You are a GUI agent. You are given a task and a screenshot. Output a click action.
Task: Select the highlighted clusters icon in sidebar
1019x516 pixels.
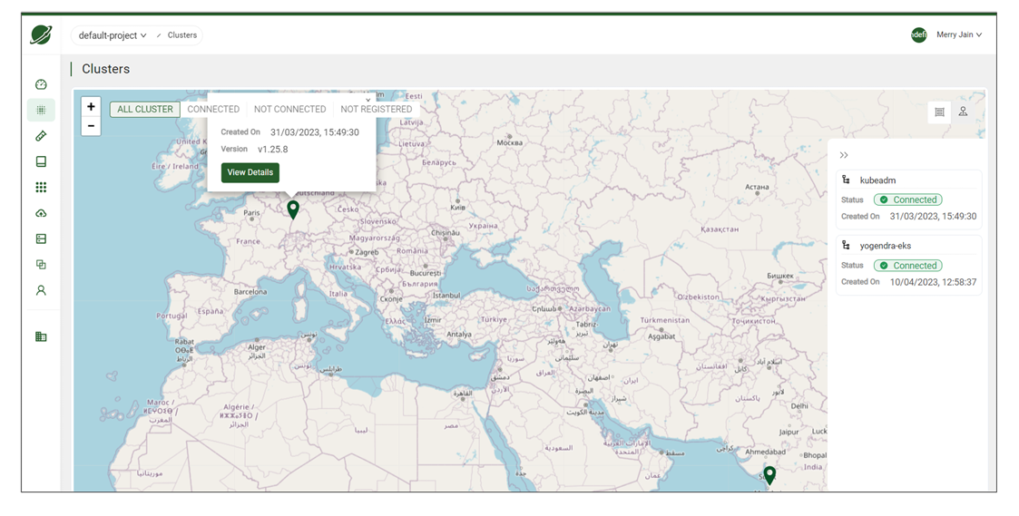[41, 110]
